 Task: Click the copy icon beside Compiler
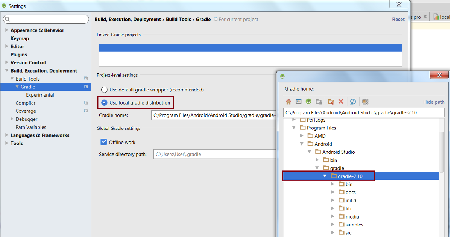(x=86, y=103)
